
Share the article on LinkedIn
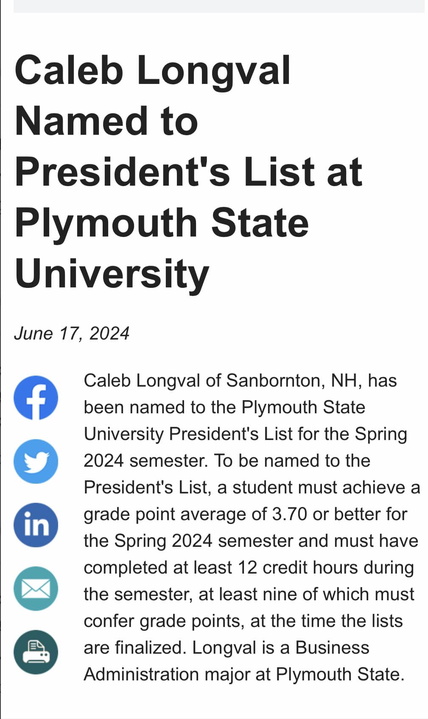(36, 525)
